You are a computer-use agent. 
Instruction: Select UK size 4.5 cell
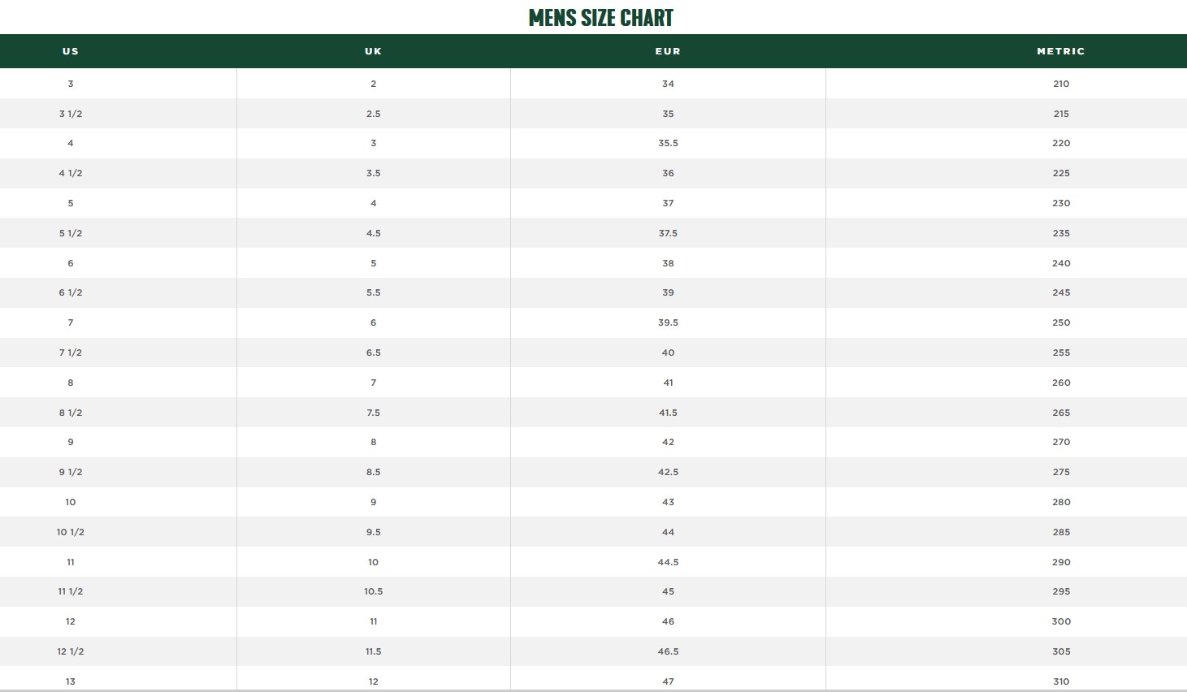click(373, 233)
